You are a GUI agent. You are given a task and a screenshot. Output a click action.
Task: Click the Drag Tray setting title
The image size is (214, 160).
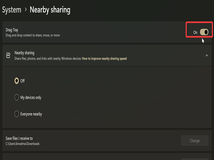point(12,30)
